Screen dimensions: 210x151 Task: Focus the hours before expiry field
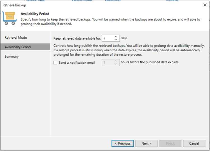108,63
